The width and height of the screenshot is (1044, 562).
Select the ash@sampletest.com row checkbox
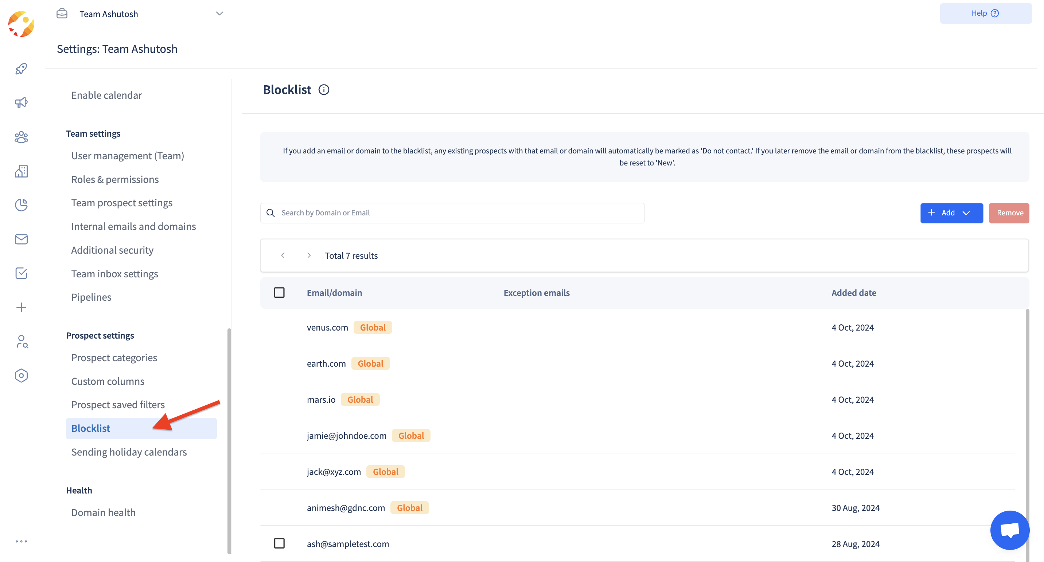(x=279, y=543)
